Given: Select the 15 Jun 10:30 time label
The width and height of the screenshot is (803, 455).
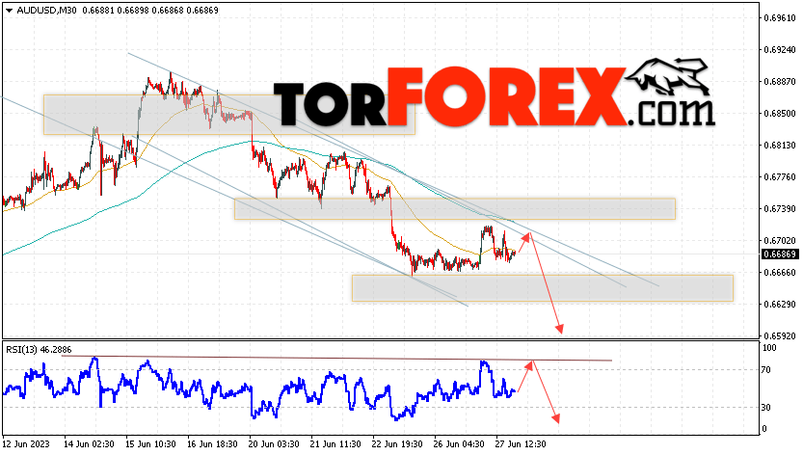Looking at the screenshot, I should pos(150,443).
